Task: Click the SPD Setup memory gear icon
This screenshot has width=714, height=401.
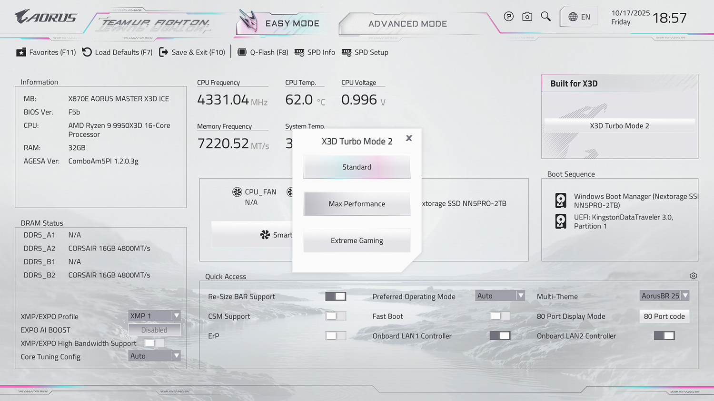Action: click(x=347, y=52)
